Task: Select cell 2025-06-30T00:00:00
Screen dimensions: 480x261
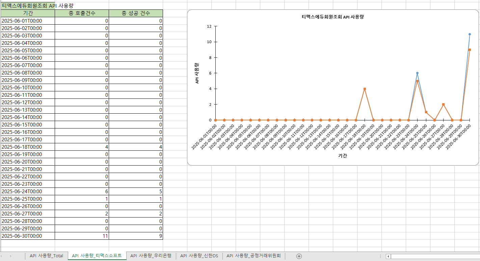Action: click(28, 236)
